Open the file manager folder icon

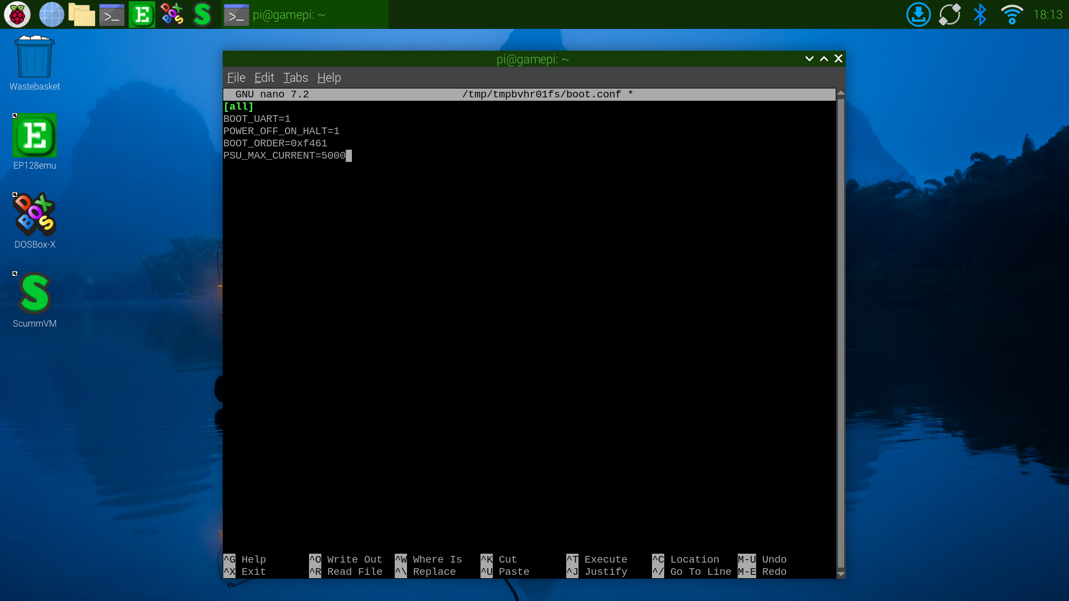tap(81, 15)
